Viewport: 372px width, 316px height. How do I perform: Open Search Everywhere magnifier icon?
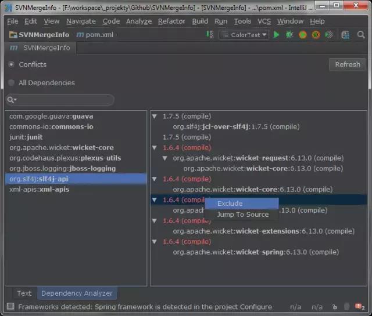pyautogui.click(x=361, y=35)
